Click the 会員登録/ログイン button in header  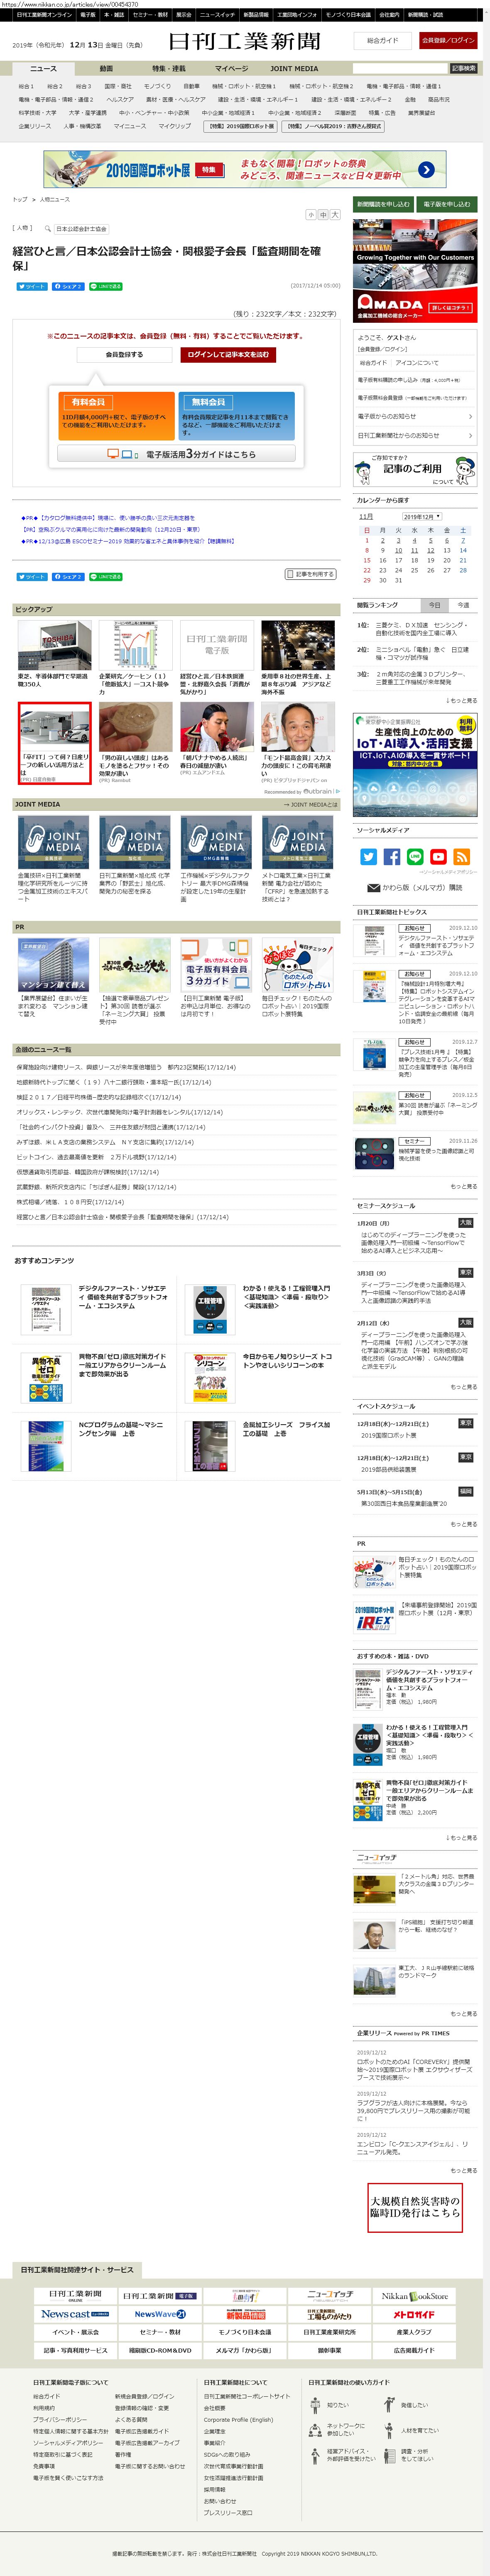click(448, 41)
